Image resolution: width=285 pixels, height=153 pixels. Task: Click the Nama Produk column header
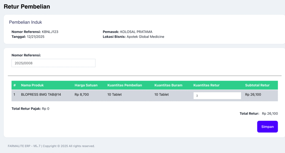(32, 85)
